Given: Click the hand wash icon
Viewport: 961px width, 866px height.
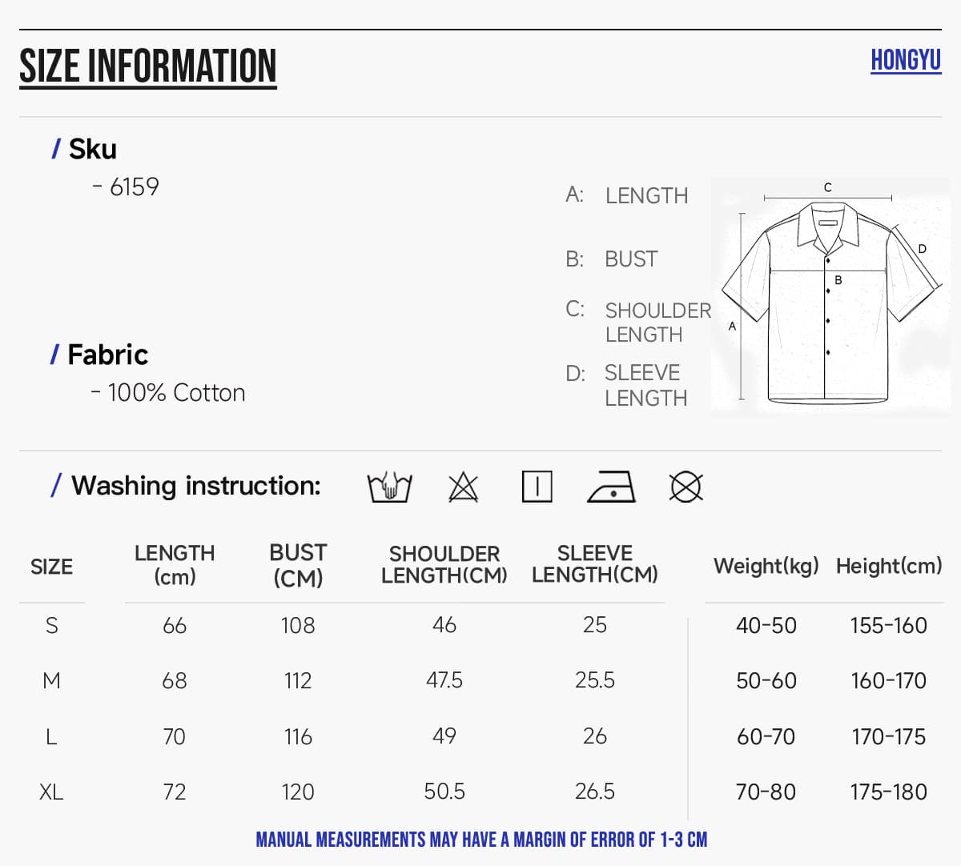Looking at the screenshot, I should pos(389,487).
